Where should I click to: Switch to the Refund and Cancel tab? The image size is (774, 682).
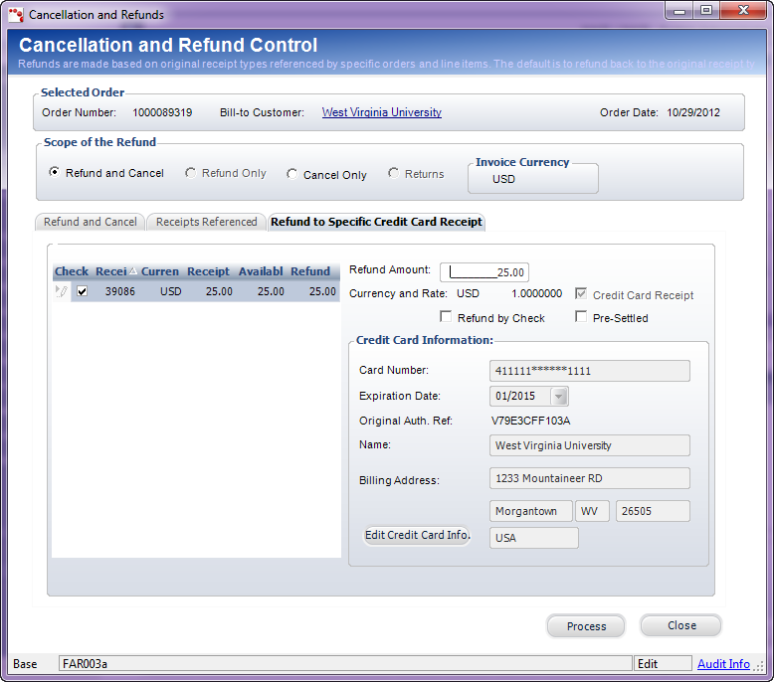tap(91, 222)
